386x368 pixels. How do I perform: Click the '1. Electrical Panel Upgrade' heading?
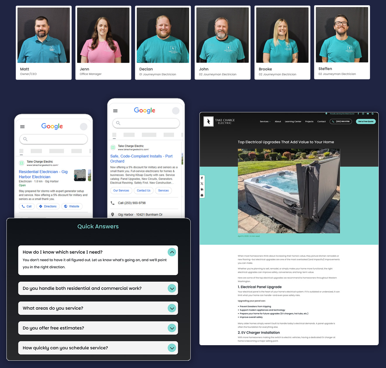(x=260, y=287)
